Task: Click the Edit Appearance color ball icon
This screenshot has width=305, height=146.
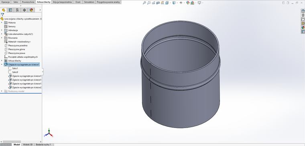Action: 188,3
